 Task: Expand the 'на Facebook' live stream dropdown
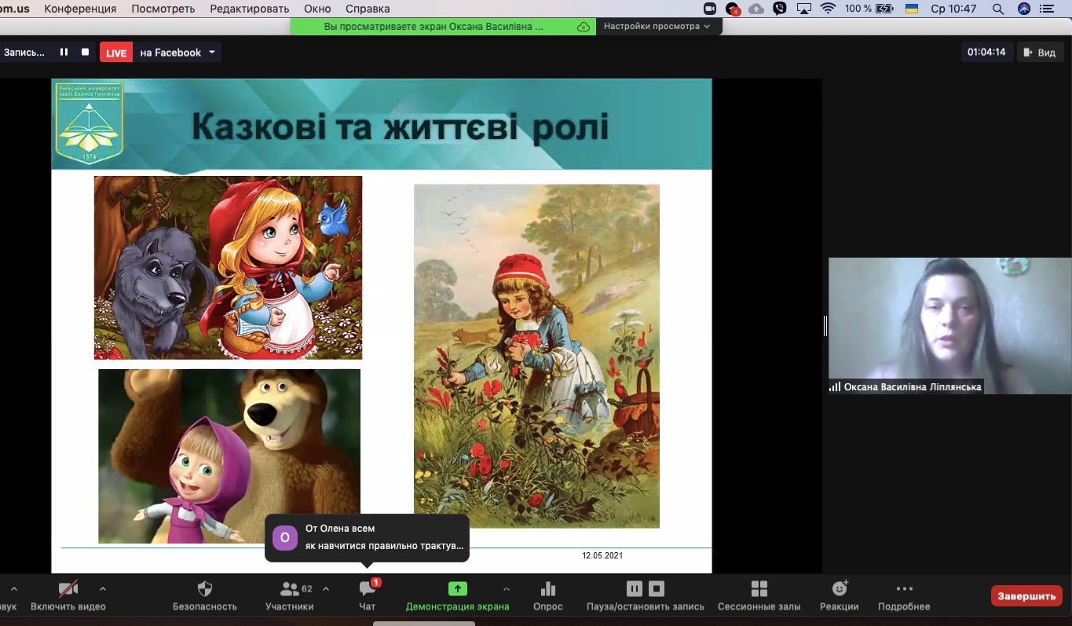[212, 53]
